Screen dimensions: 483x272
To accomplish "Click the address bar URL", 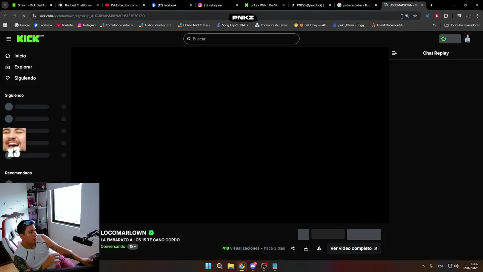I will coord(92,16).
